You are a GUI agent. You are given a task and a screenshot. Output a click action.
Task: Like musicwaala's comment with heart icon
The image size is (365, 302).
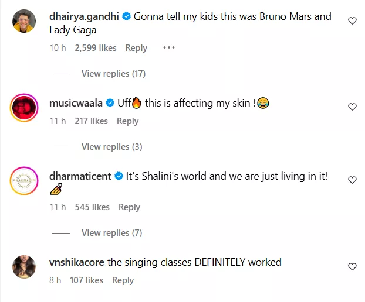(352, 107)
